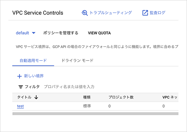Expand the default policy dropdown arrow
This screenshot has height=132, width=187.
pyautogui.click(x=34, y=33)
